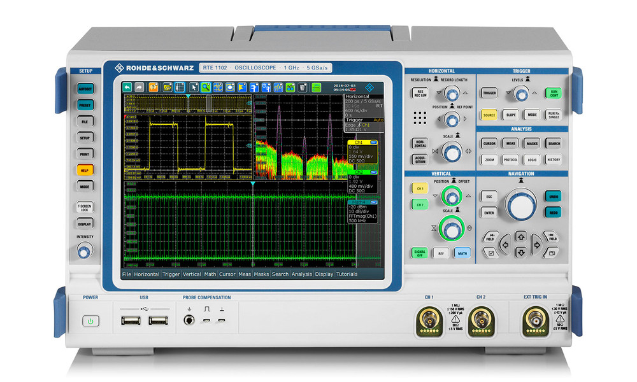Open the Vertical menu on screen
637x382 pixels.
(x=192, y=274)
